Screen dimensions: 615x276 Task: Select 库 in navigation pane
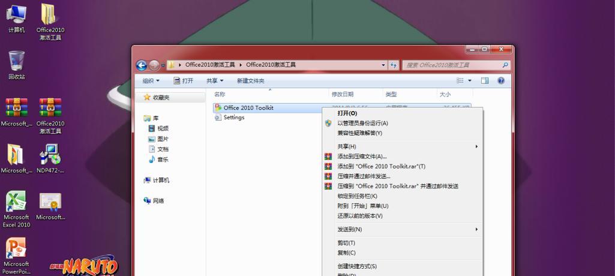[151, 118]
